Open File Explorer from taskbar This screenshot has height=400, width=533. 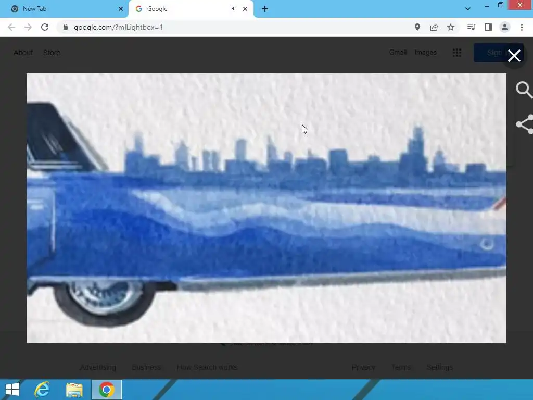click(x=74, y=390)
